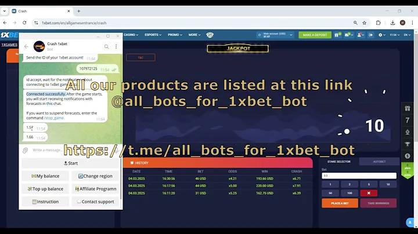418x234 pixels.
Task: Open the HISTORY tab
Action: tap(139, 163)
